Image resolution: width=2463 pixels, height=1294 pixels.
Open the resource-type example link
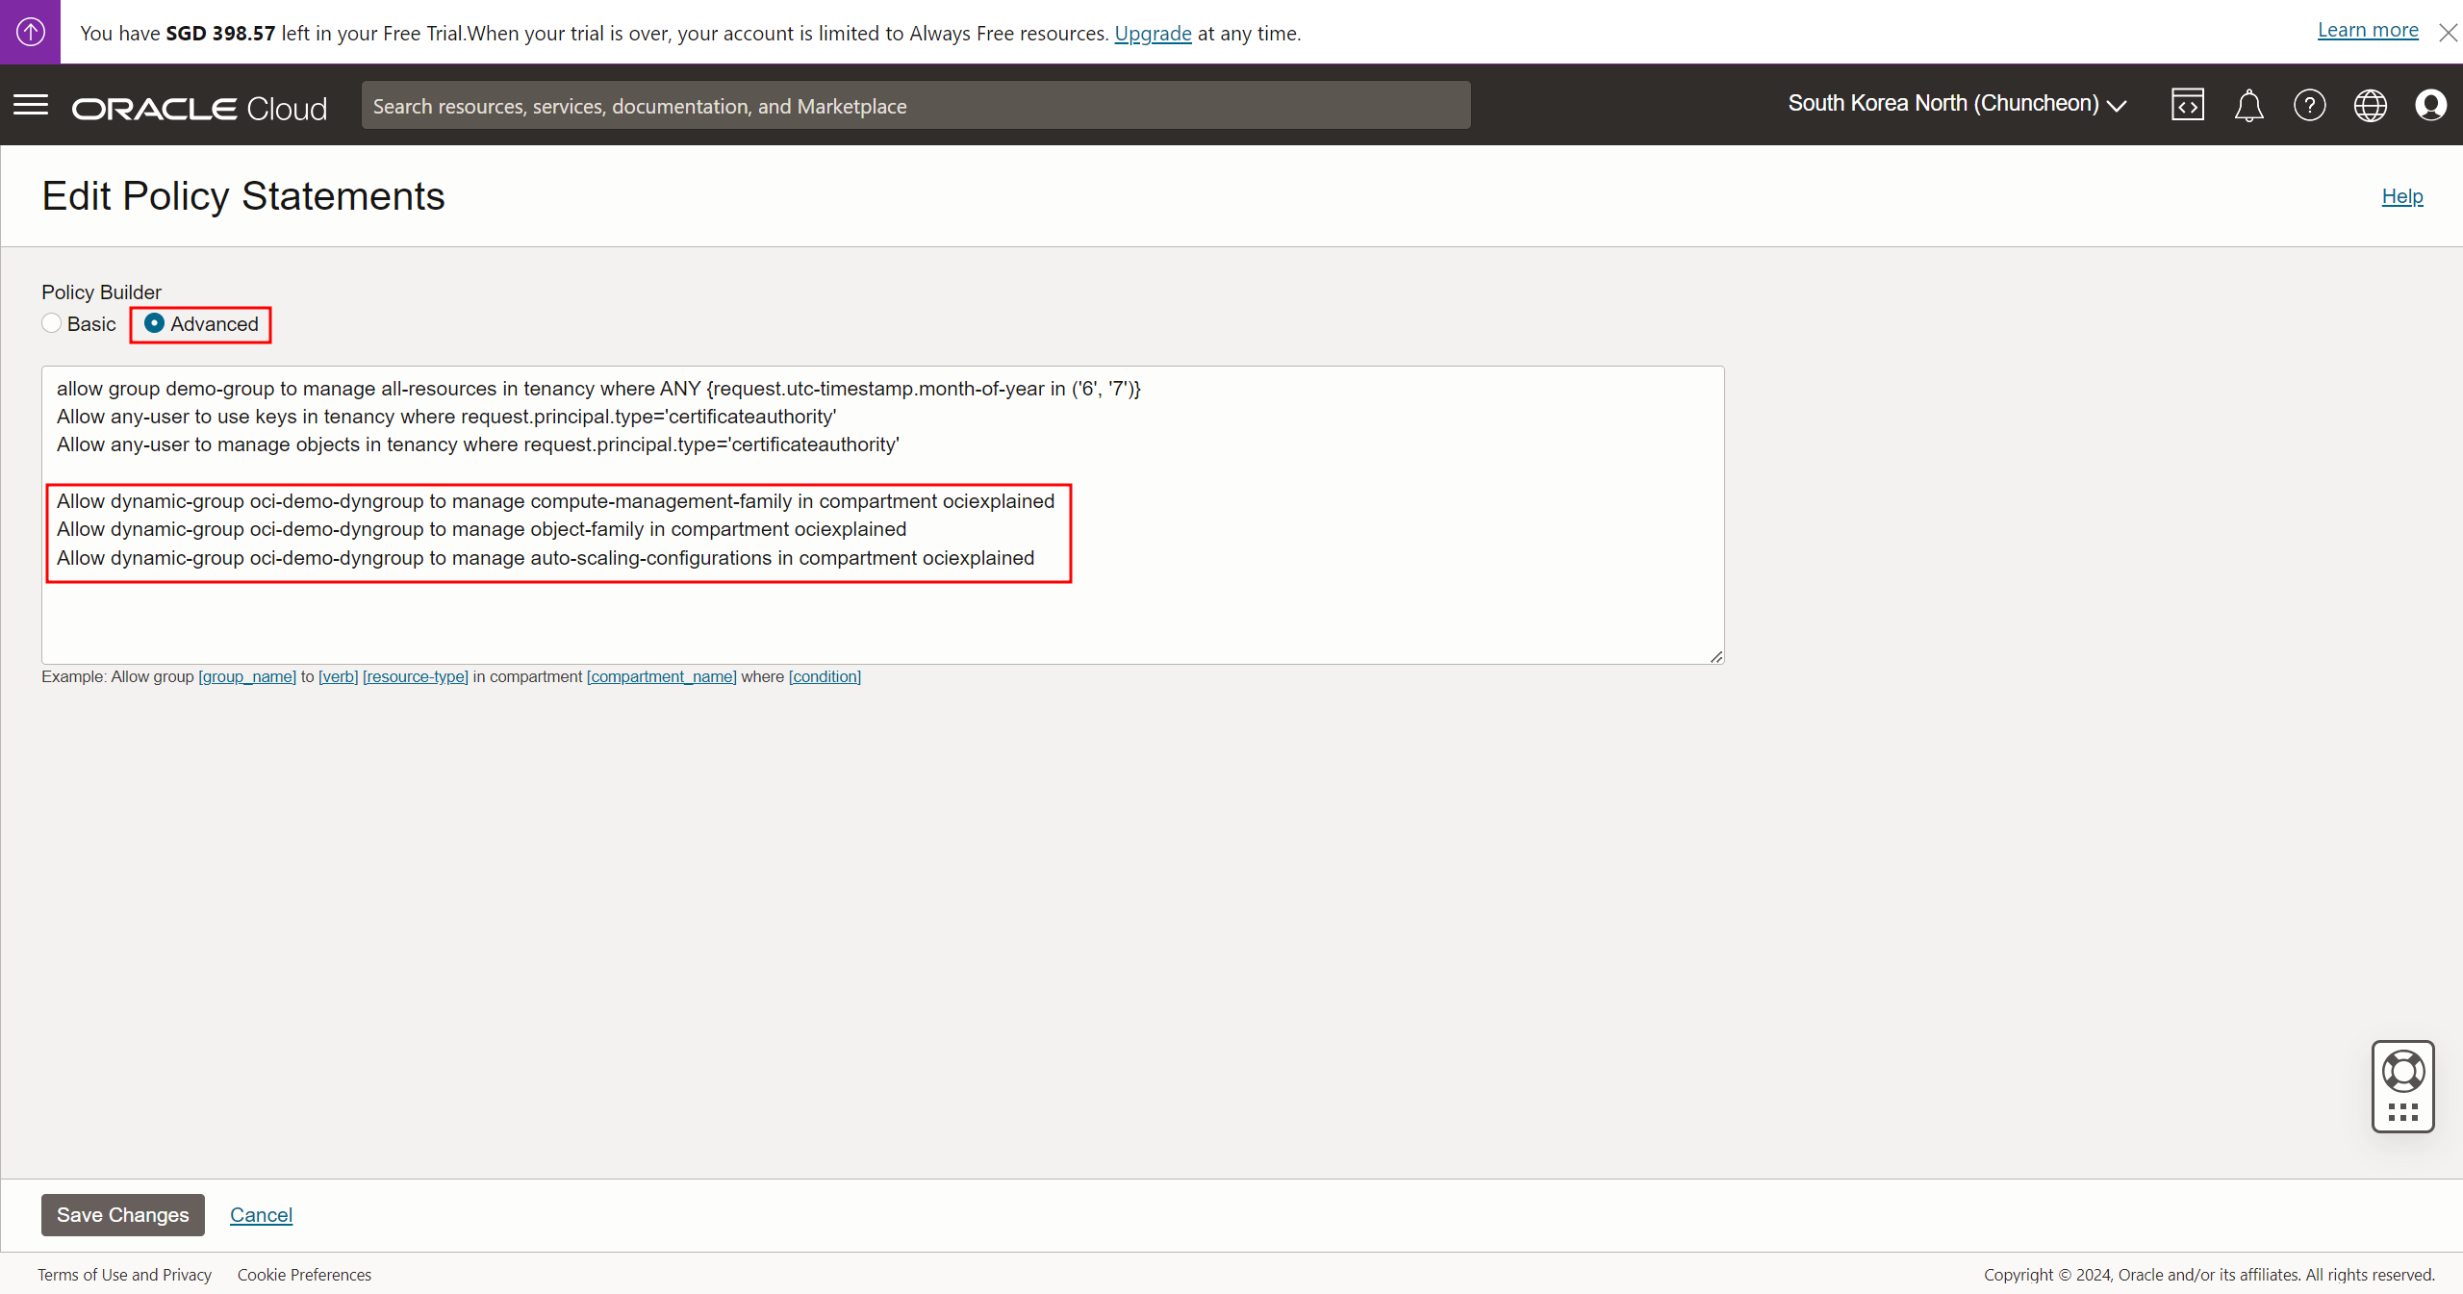pos(416,676)
